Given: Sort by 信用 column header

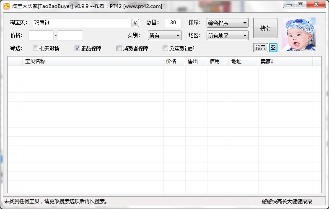Looking at the screenshot, I should [218, 61].
